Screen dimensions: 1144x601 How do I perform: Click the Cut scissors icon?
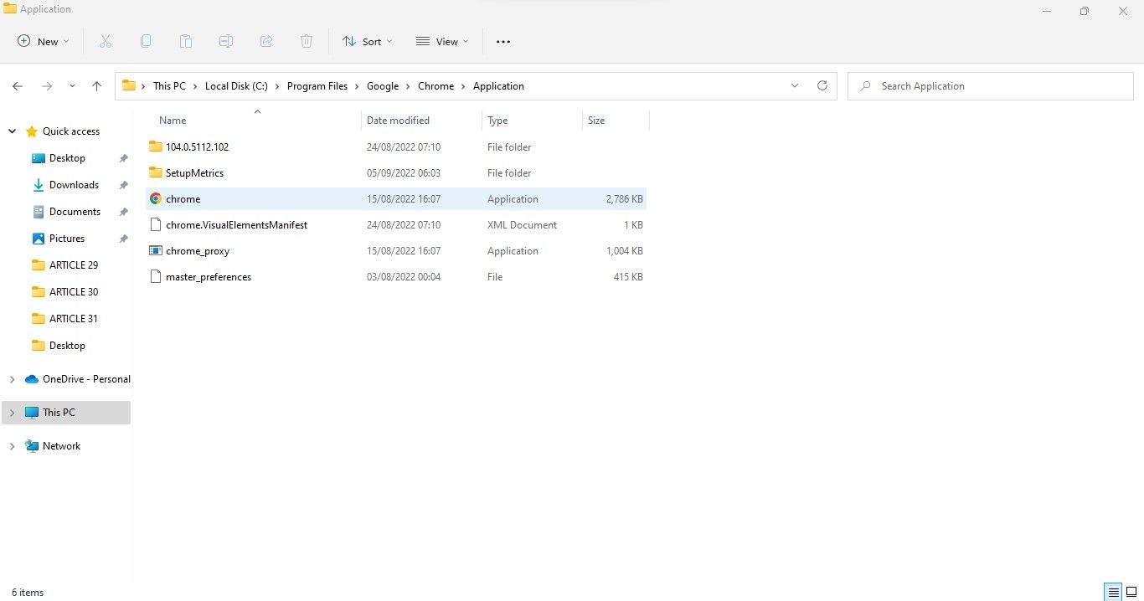106,41
